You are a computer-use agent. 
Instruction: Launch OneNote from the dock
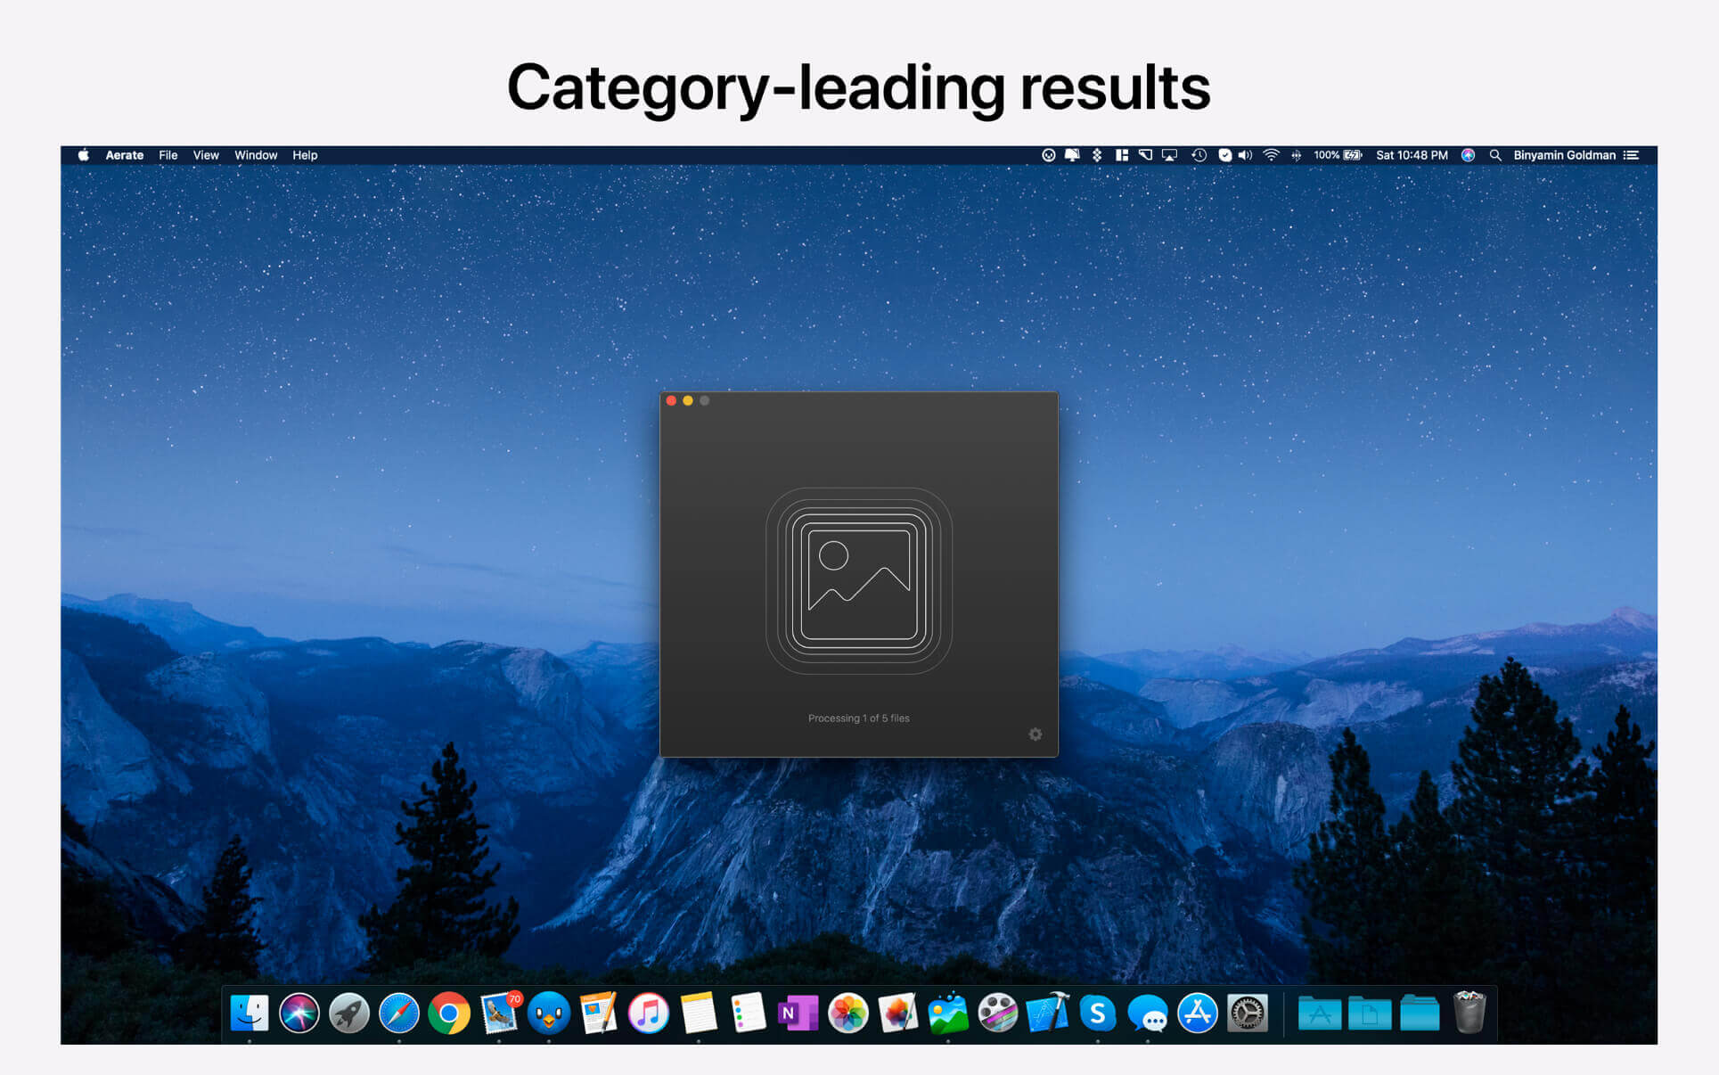tap(798, 1013)
